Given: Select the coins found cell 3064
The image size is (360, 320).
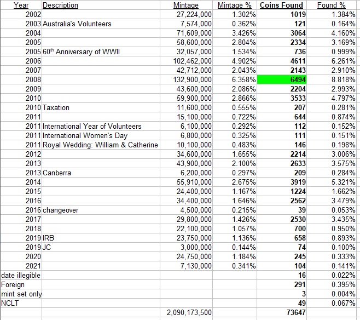Looking at the screenshot, I should (281, 33).
